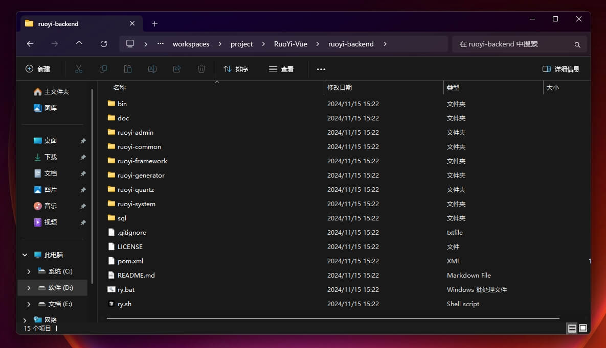This screenshot has height=348, width=606.
Task: Go forward with the right arrow
Action: [x=55, y=44]
